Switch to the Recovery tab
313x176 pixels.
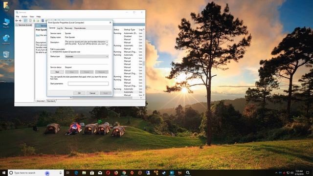[68, 28]
